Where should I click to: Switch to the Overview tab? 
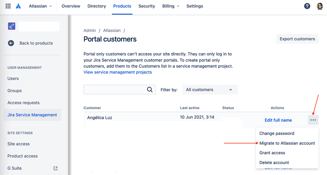click(x=71, y=6)
